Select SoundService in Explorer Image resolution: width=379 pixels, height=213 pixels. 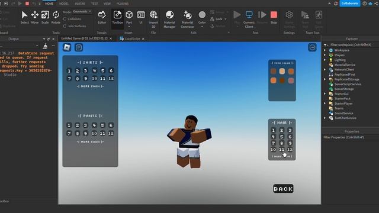343,113
